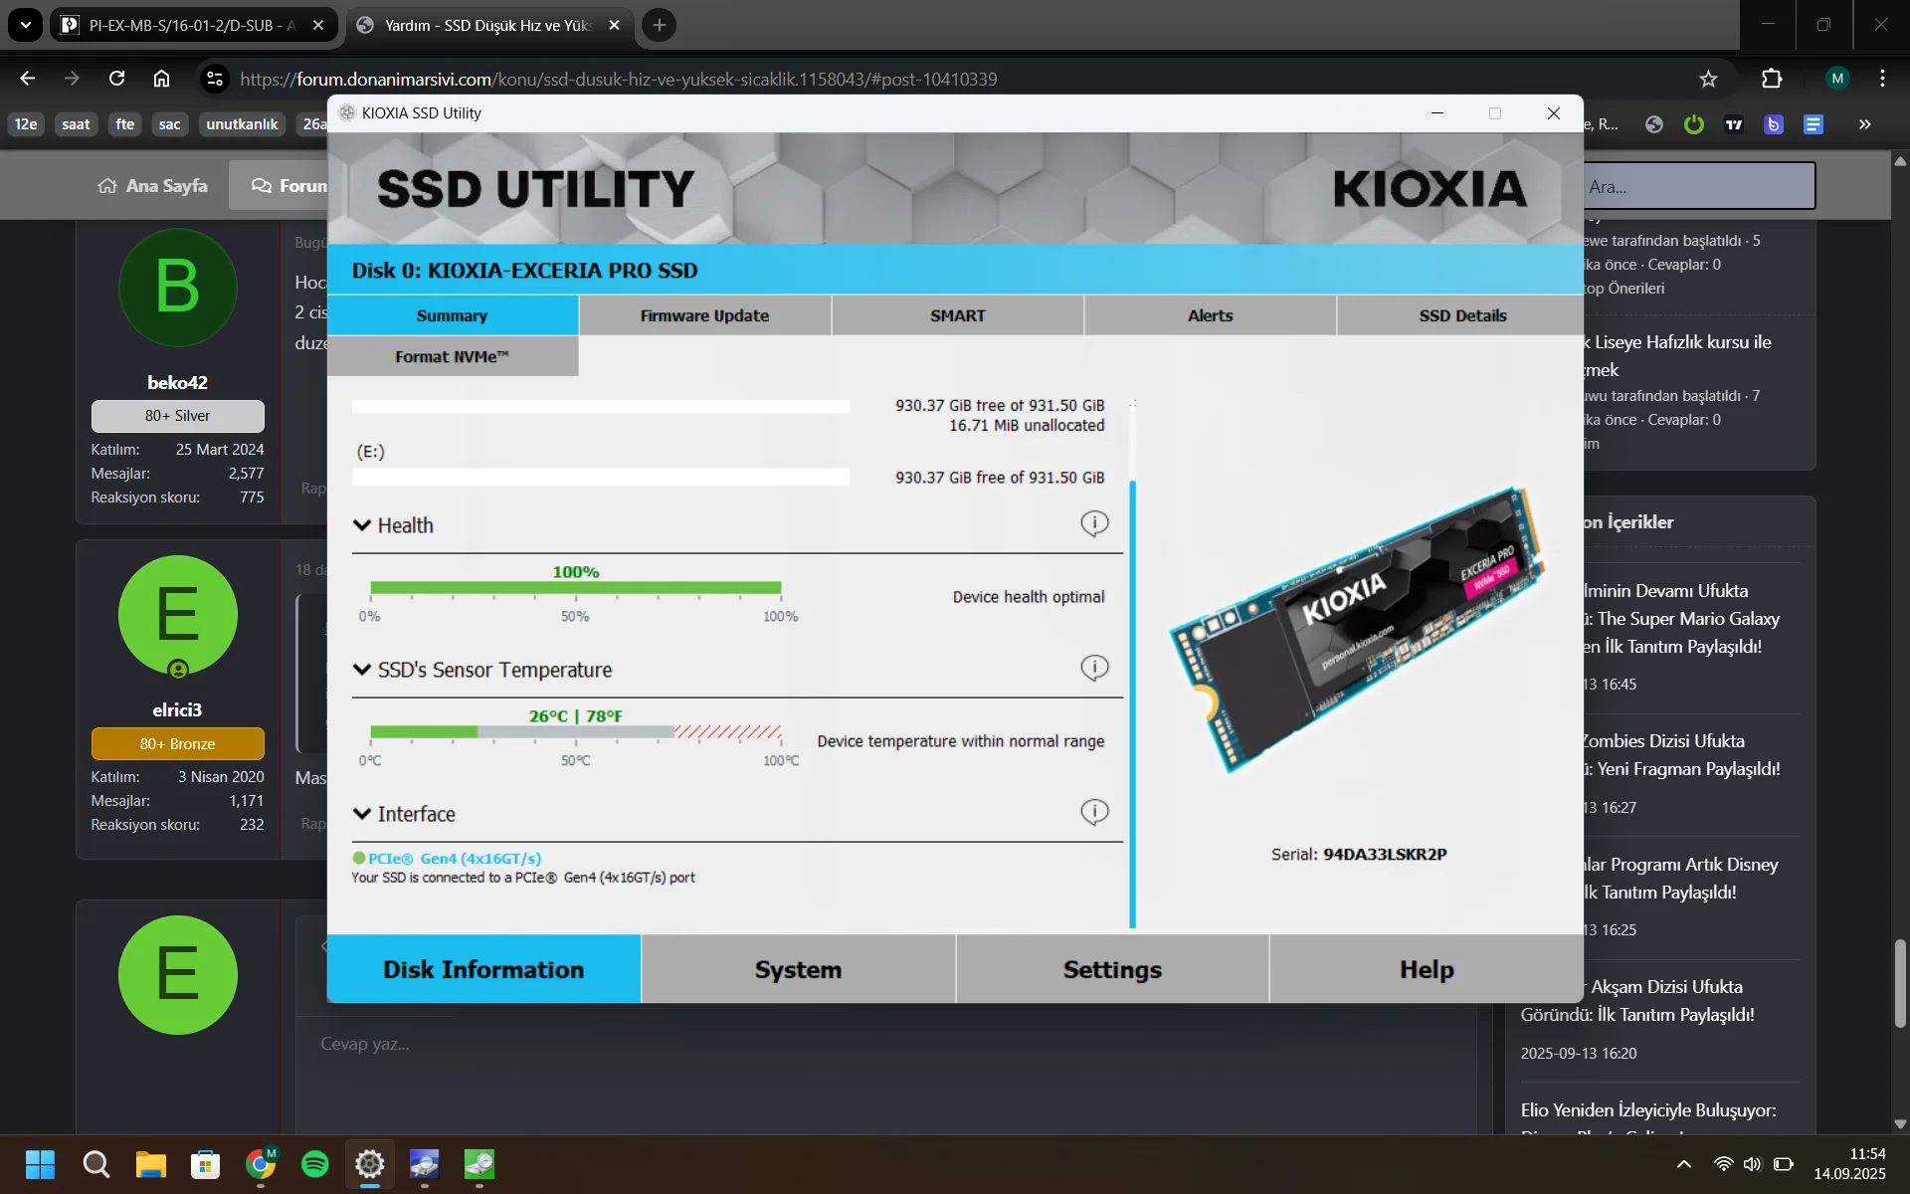1910x1194 pixels.
Task: Open the Firmware Update tab
Action: 704,315
